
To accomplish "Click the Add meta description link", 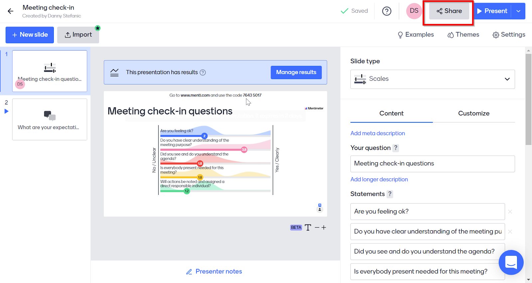I will tap(377, 133).
